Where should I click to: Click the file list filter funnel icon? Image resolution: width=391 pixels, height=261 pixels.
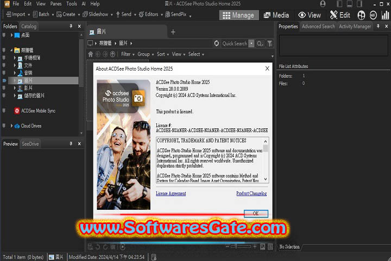coord(270,43)
